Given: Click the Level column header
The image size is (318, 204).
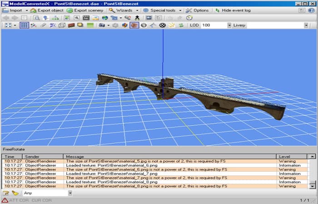Looking at the screenshot, I should pyautogui.click(x=292, y=157).
